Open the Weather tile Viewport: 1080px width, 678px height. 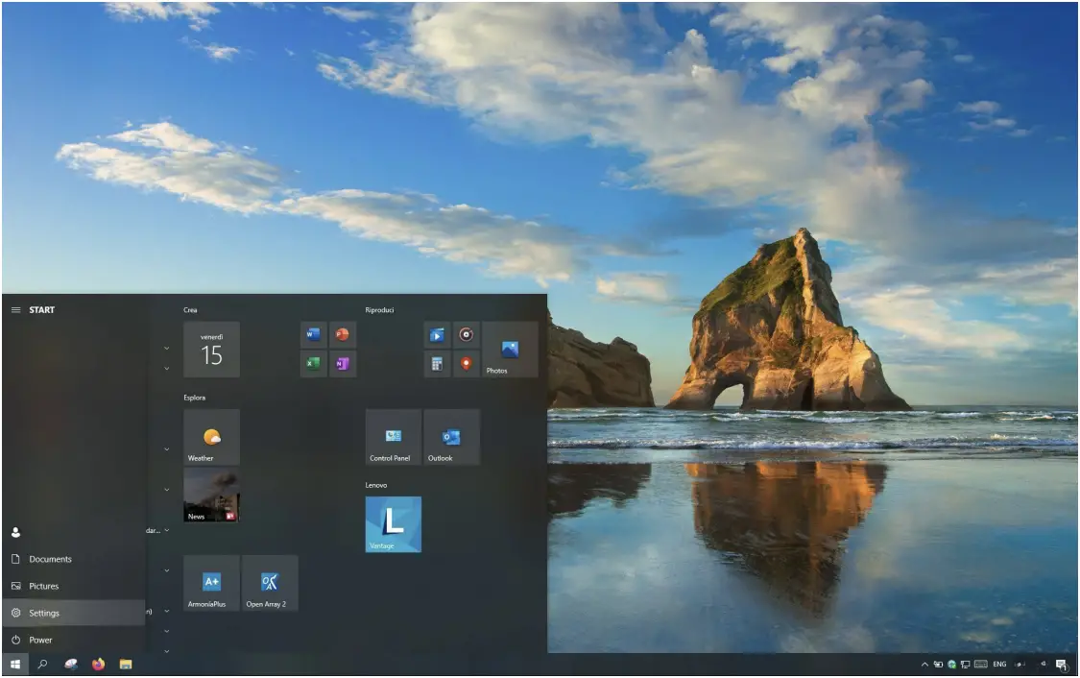(211, 437)
